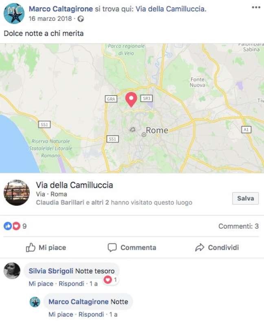Click the globe public privacy icon
264x326 pixels.
tap(81, 19)
